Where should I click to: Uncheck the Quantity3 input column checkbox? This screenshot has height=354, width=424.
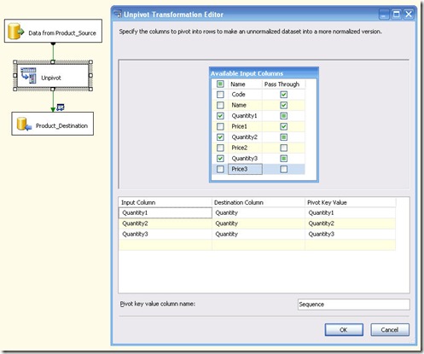[x=220, y=159]
